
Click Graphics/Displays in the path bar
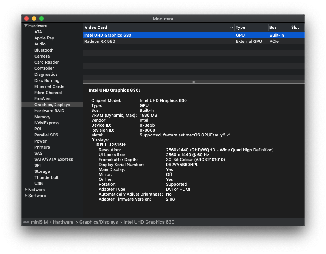[x=99, y=222]
